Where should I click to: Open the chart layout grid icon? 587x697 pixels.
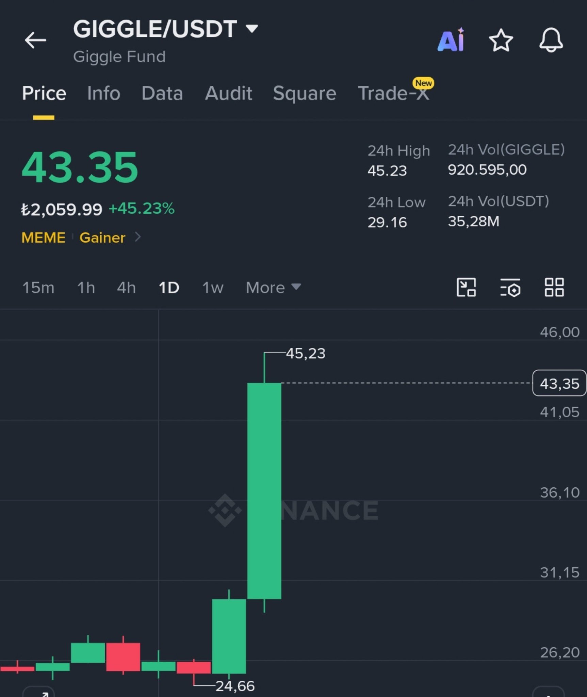pos(554,287)
